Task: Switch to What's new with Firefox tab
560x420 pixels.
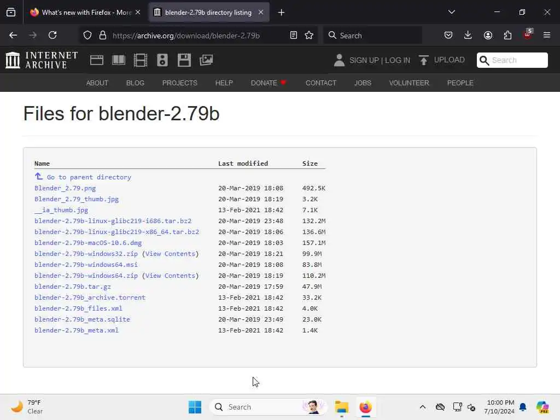Action: (x=86, y=12)
